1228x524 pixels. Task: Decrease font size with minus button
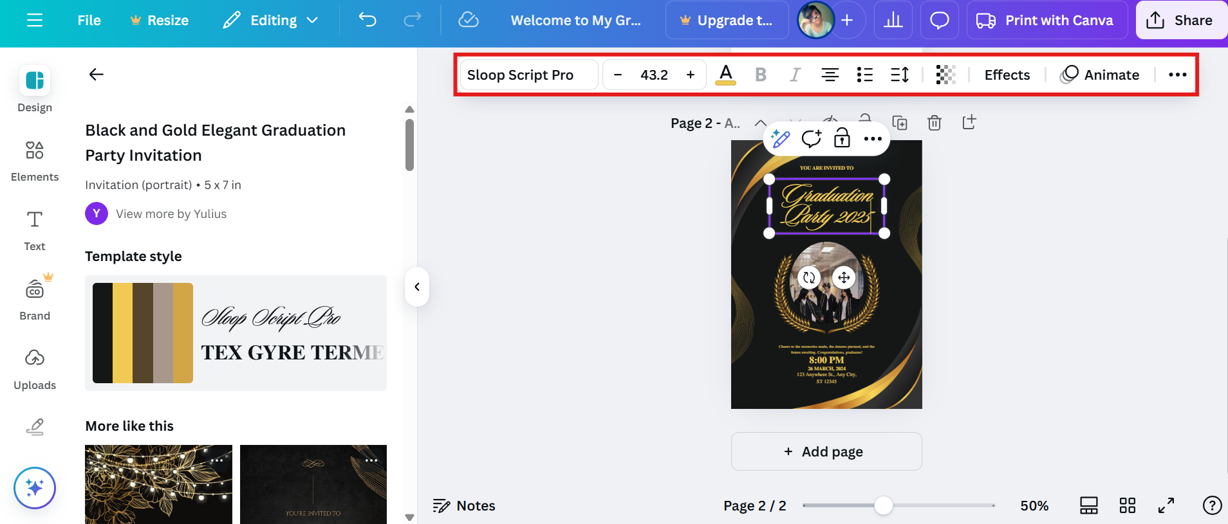coord(618,75)
